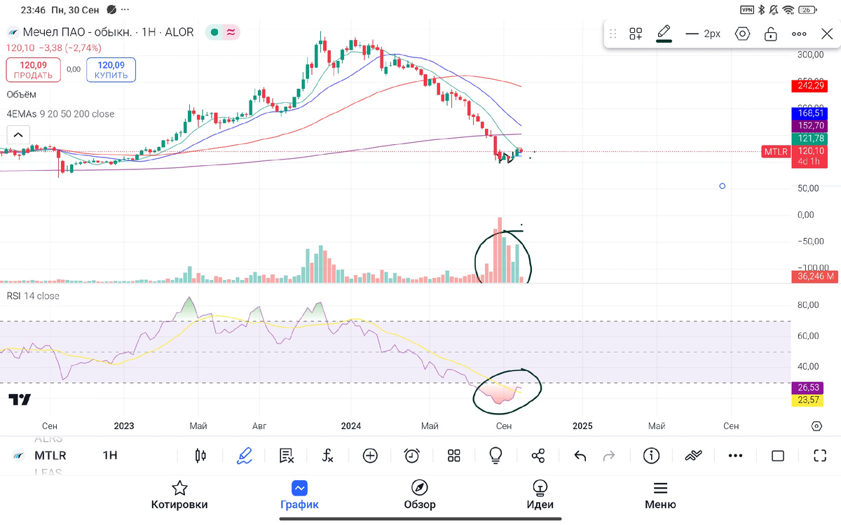Select the drawing pencil tool in bottom toolbar
This screenshot has width=841, height=525.
pos(244,456)
